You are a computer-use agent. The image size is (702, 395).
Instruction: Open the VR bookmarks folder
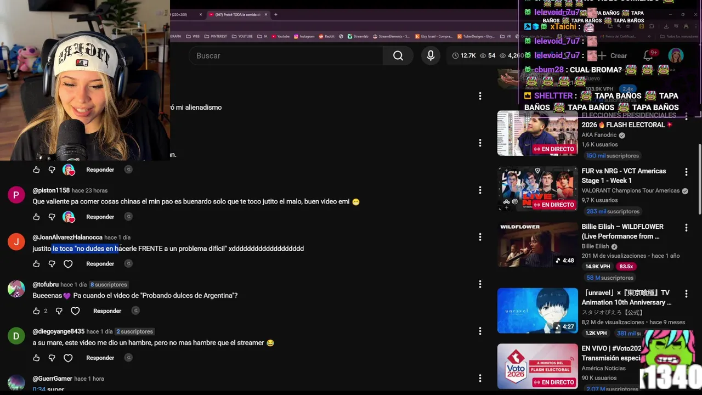(x=505, y=36)
